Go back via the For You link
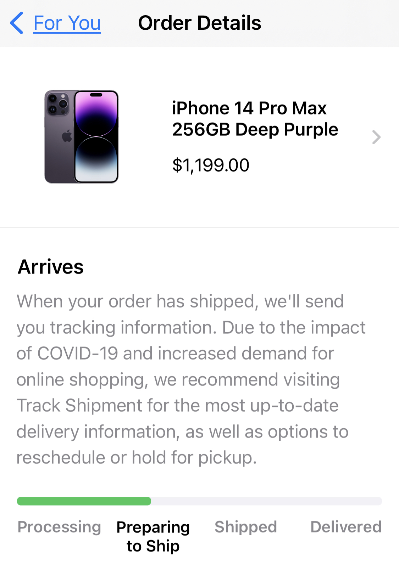Screen dimensions: 399x587 pos(67,23)
